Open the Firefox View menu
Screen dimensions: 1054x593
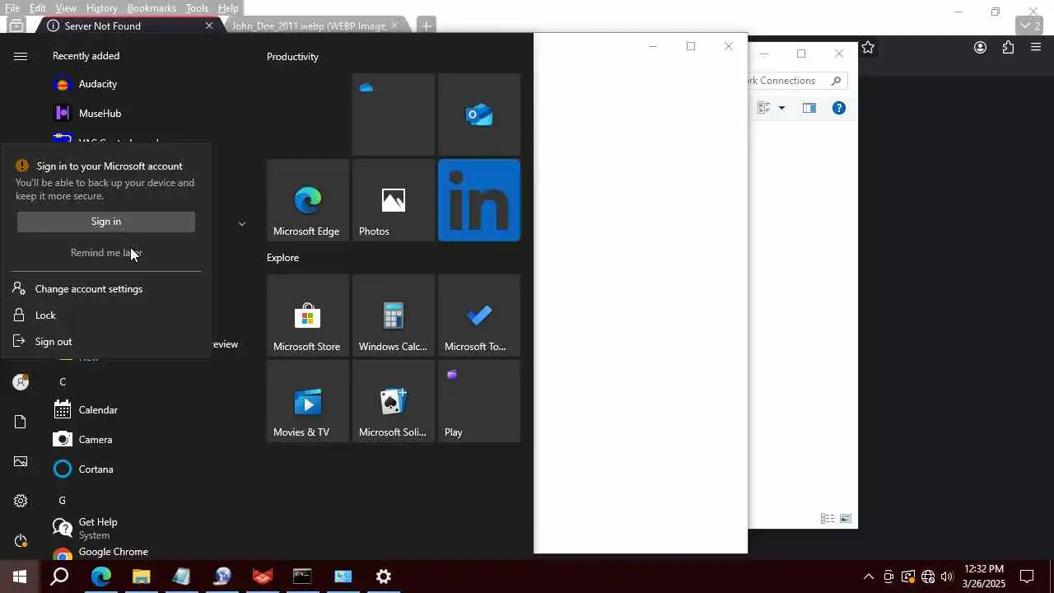[66, 8]
